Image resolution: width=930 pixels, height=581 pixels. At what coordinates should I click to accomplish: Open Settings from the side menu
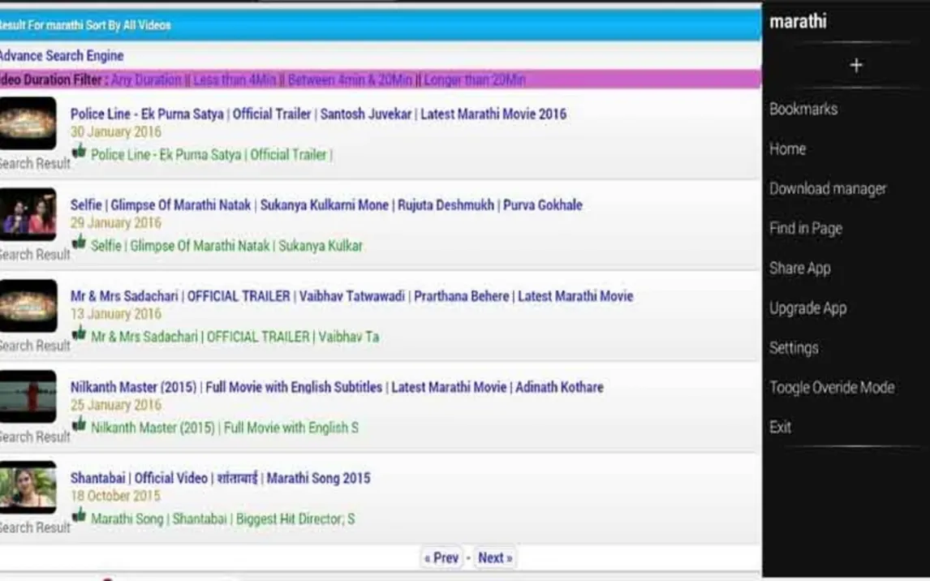793,348
